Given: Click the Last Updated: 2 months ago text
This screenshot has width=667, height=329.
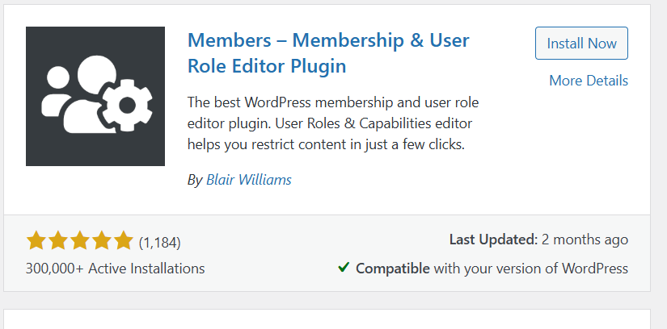Looking at the screenshot, I should (x=538, y=239).
